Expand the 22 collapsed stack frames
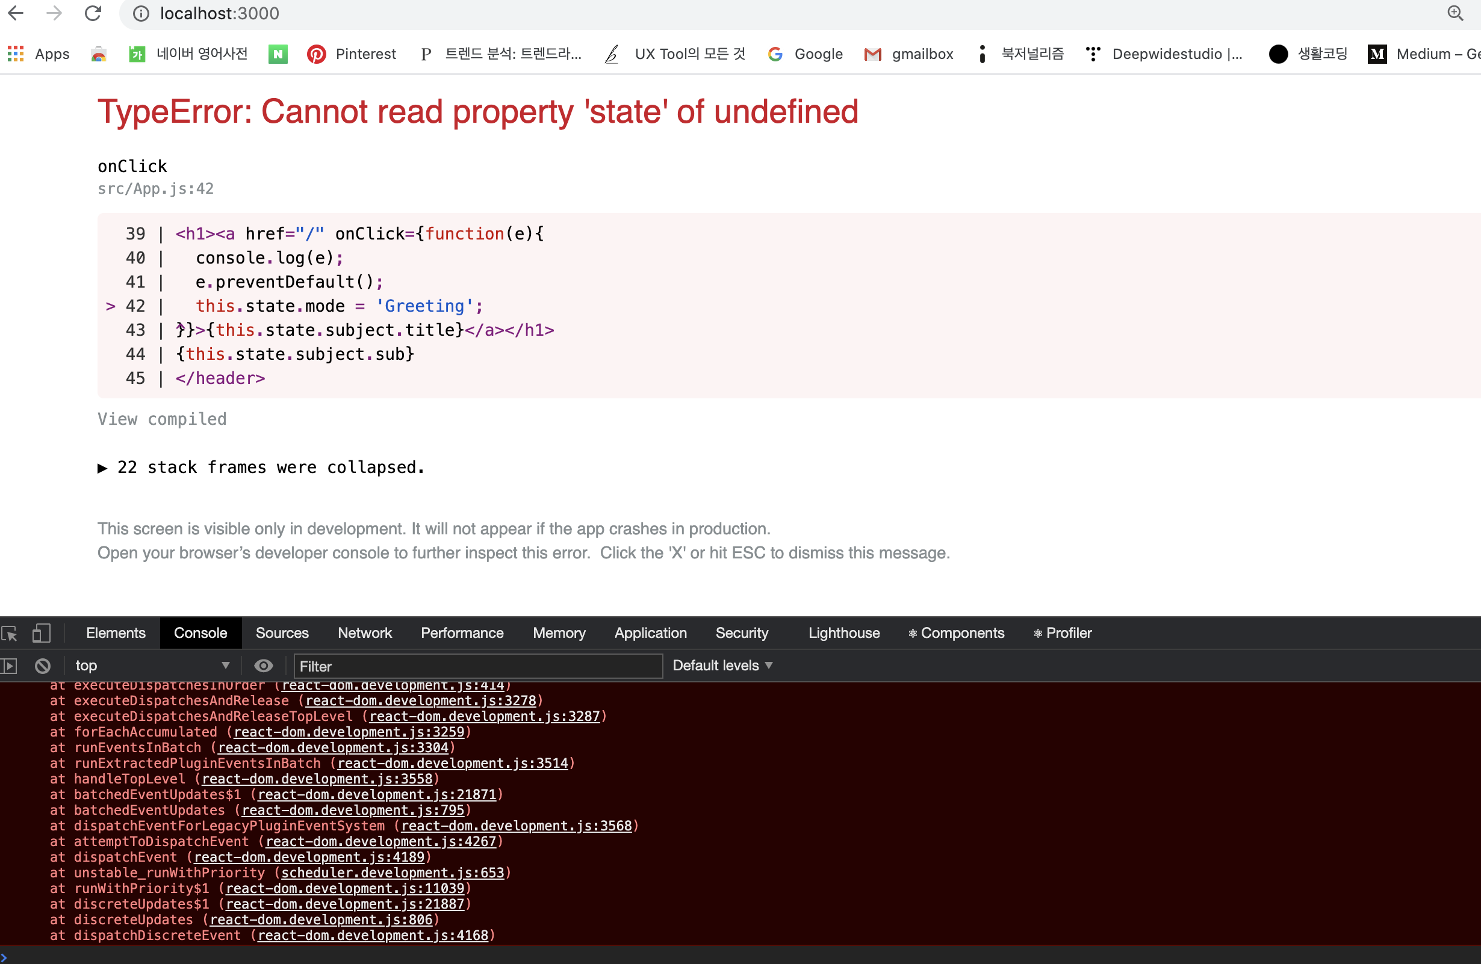Image resolution: width=1481 pixels, height=964 pixels. [x=261, y=468]
